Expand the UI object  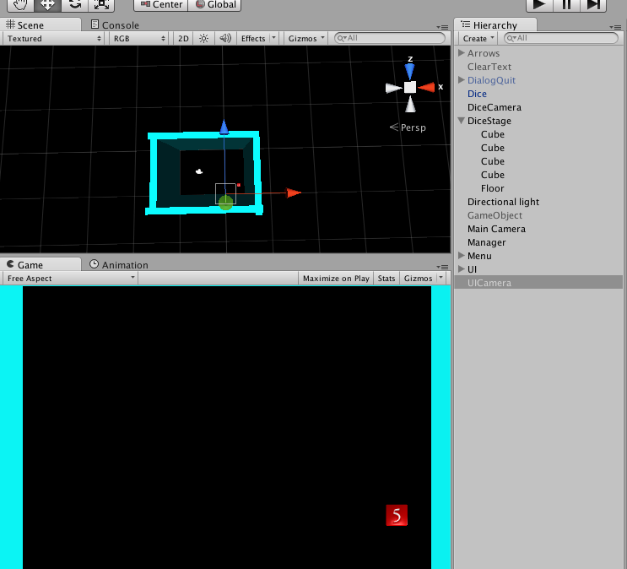(x=461, y=268)
